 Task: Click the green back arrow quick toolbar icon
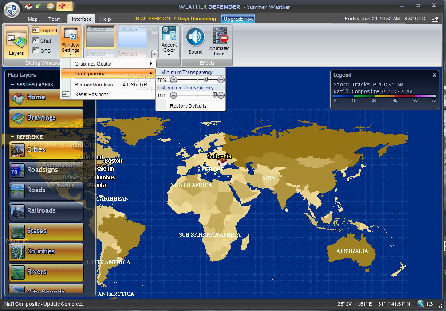39,6
